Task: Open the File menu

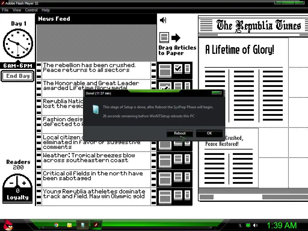Action: (5, 10)
